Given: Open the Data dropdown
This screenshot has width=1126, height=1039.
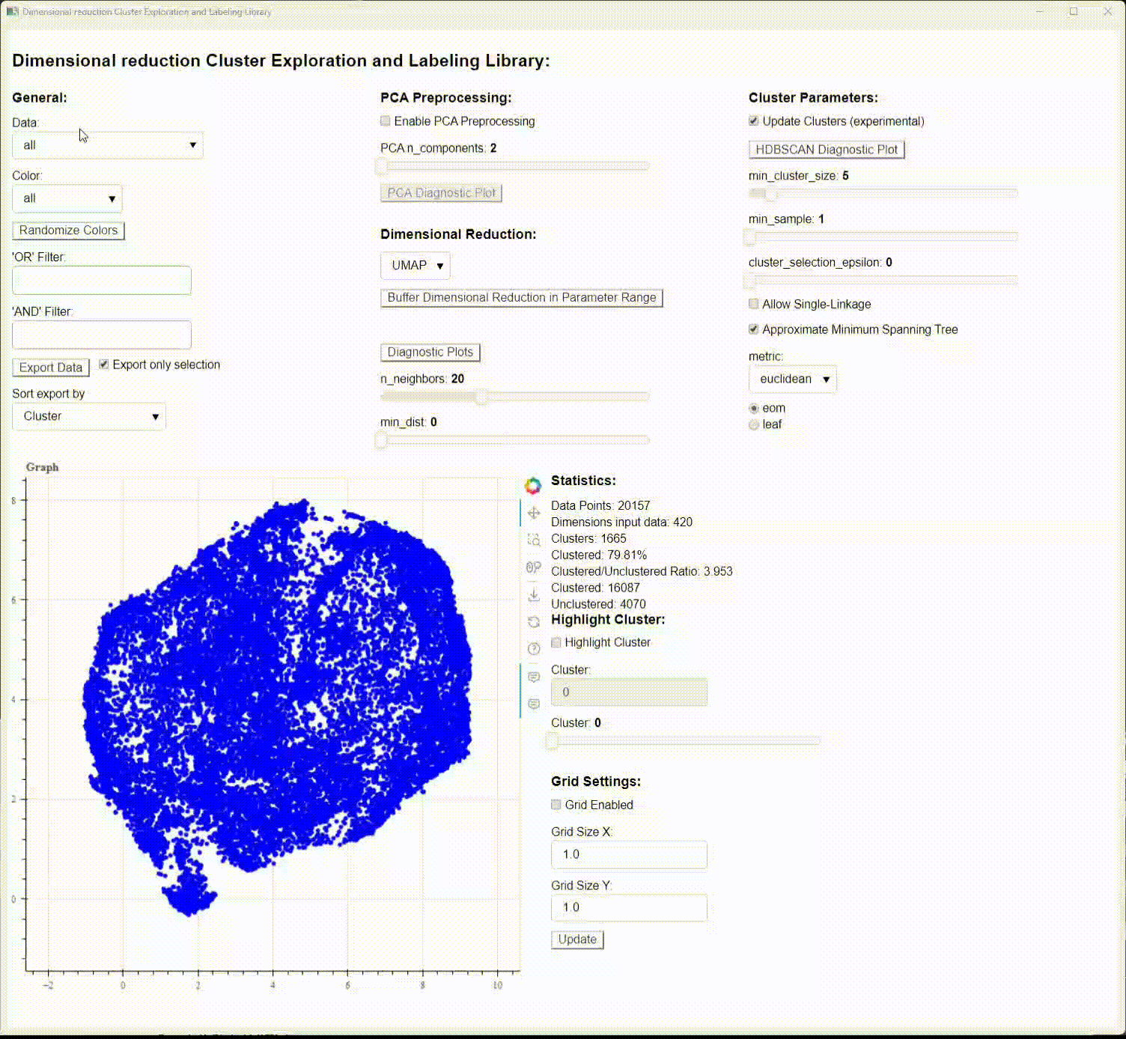Looking at the screenshot, I should (x=108, y=145).
